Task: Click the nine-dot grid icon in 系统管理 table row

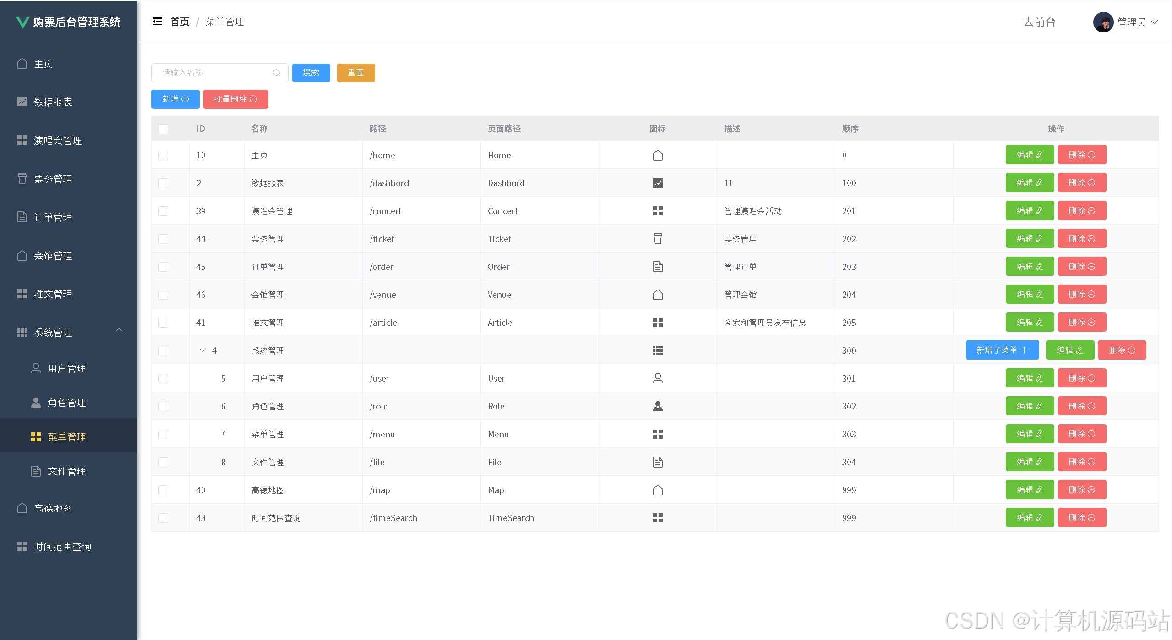Action: (x=658, y=350)
